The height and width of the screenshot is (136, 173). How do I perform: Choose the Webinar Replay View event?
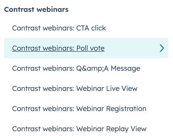pos(79,129)
